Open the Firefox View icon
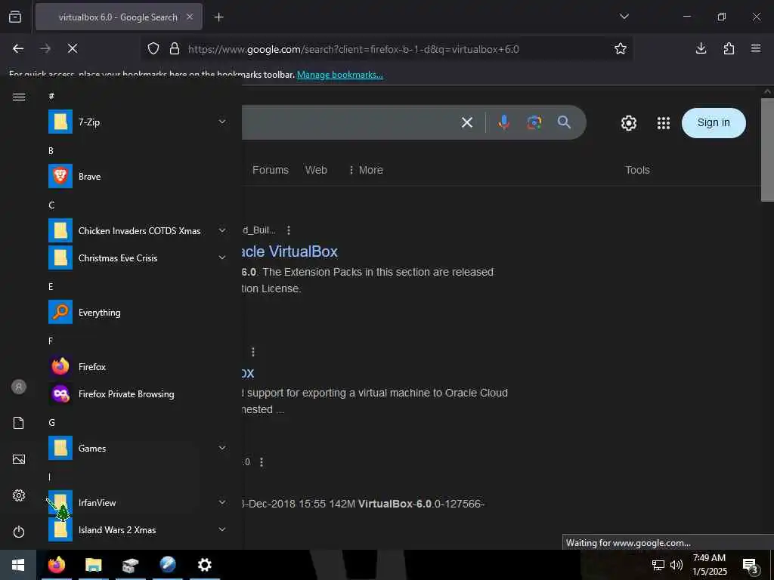This screenshot has height=580, width=774. (15, 17)
